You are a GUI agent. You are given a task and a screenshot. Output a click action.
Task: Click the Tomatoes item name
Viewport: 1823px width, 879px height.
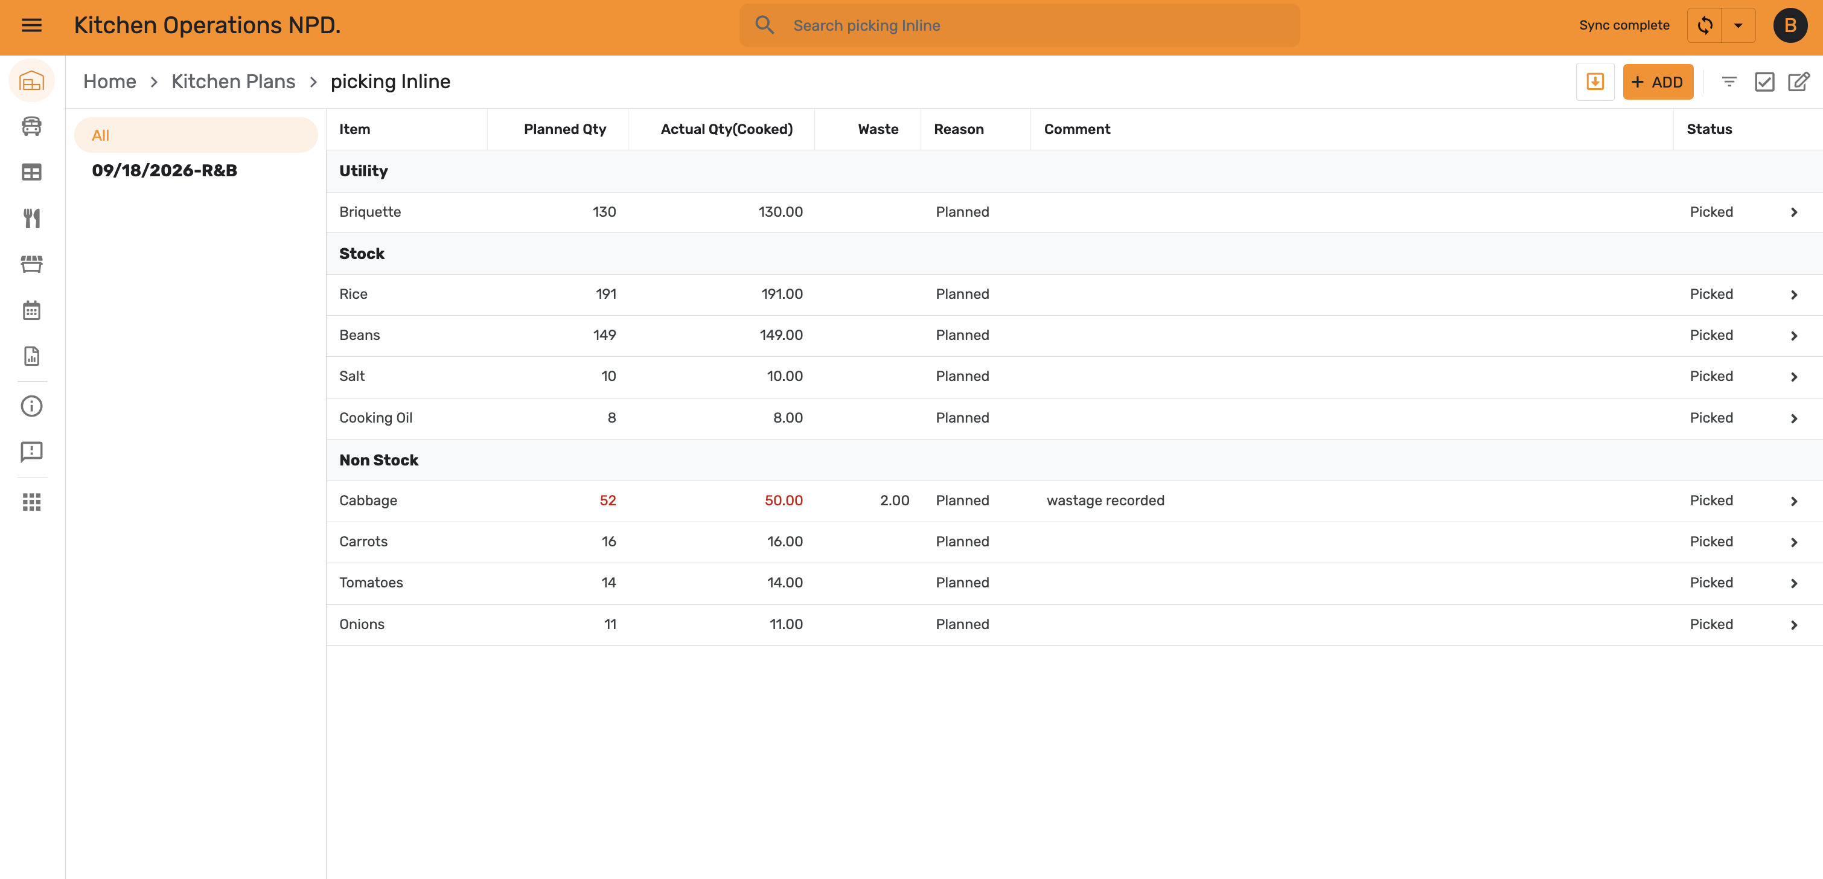pos(371,583)
